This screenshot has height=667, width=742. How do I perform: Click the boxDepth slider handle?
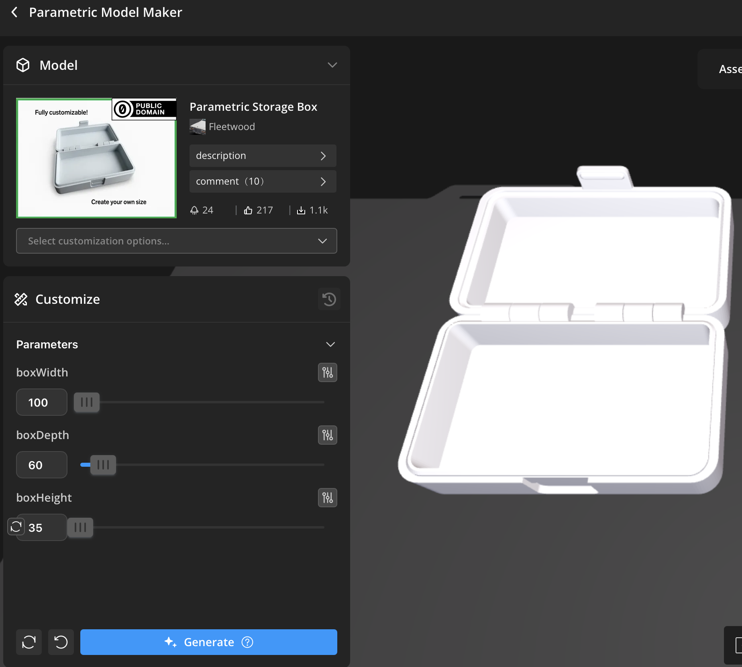(103, 465)
